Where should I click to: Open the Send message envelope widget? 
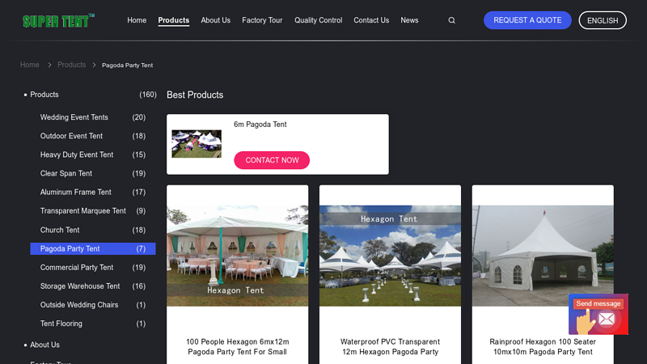[x=598, y=314]
